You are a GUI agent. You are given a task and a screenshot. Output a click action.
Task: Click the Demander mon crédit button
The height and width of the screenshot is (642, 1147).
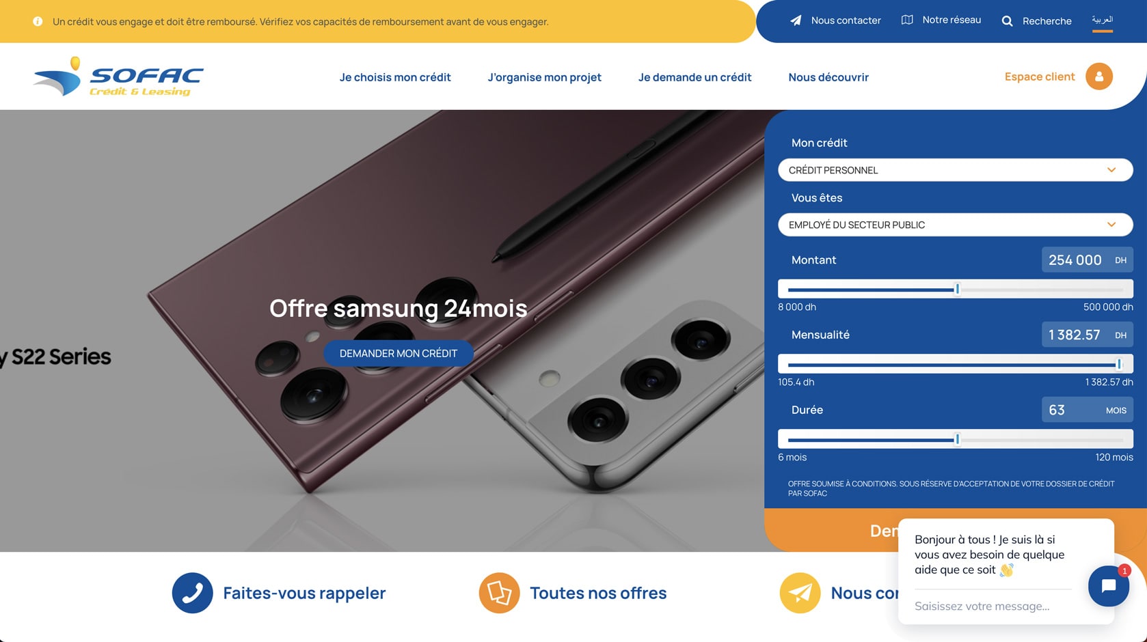point(399,353)
